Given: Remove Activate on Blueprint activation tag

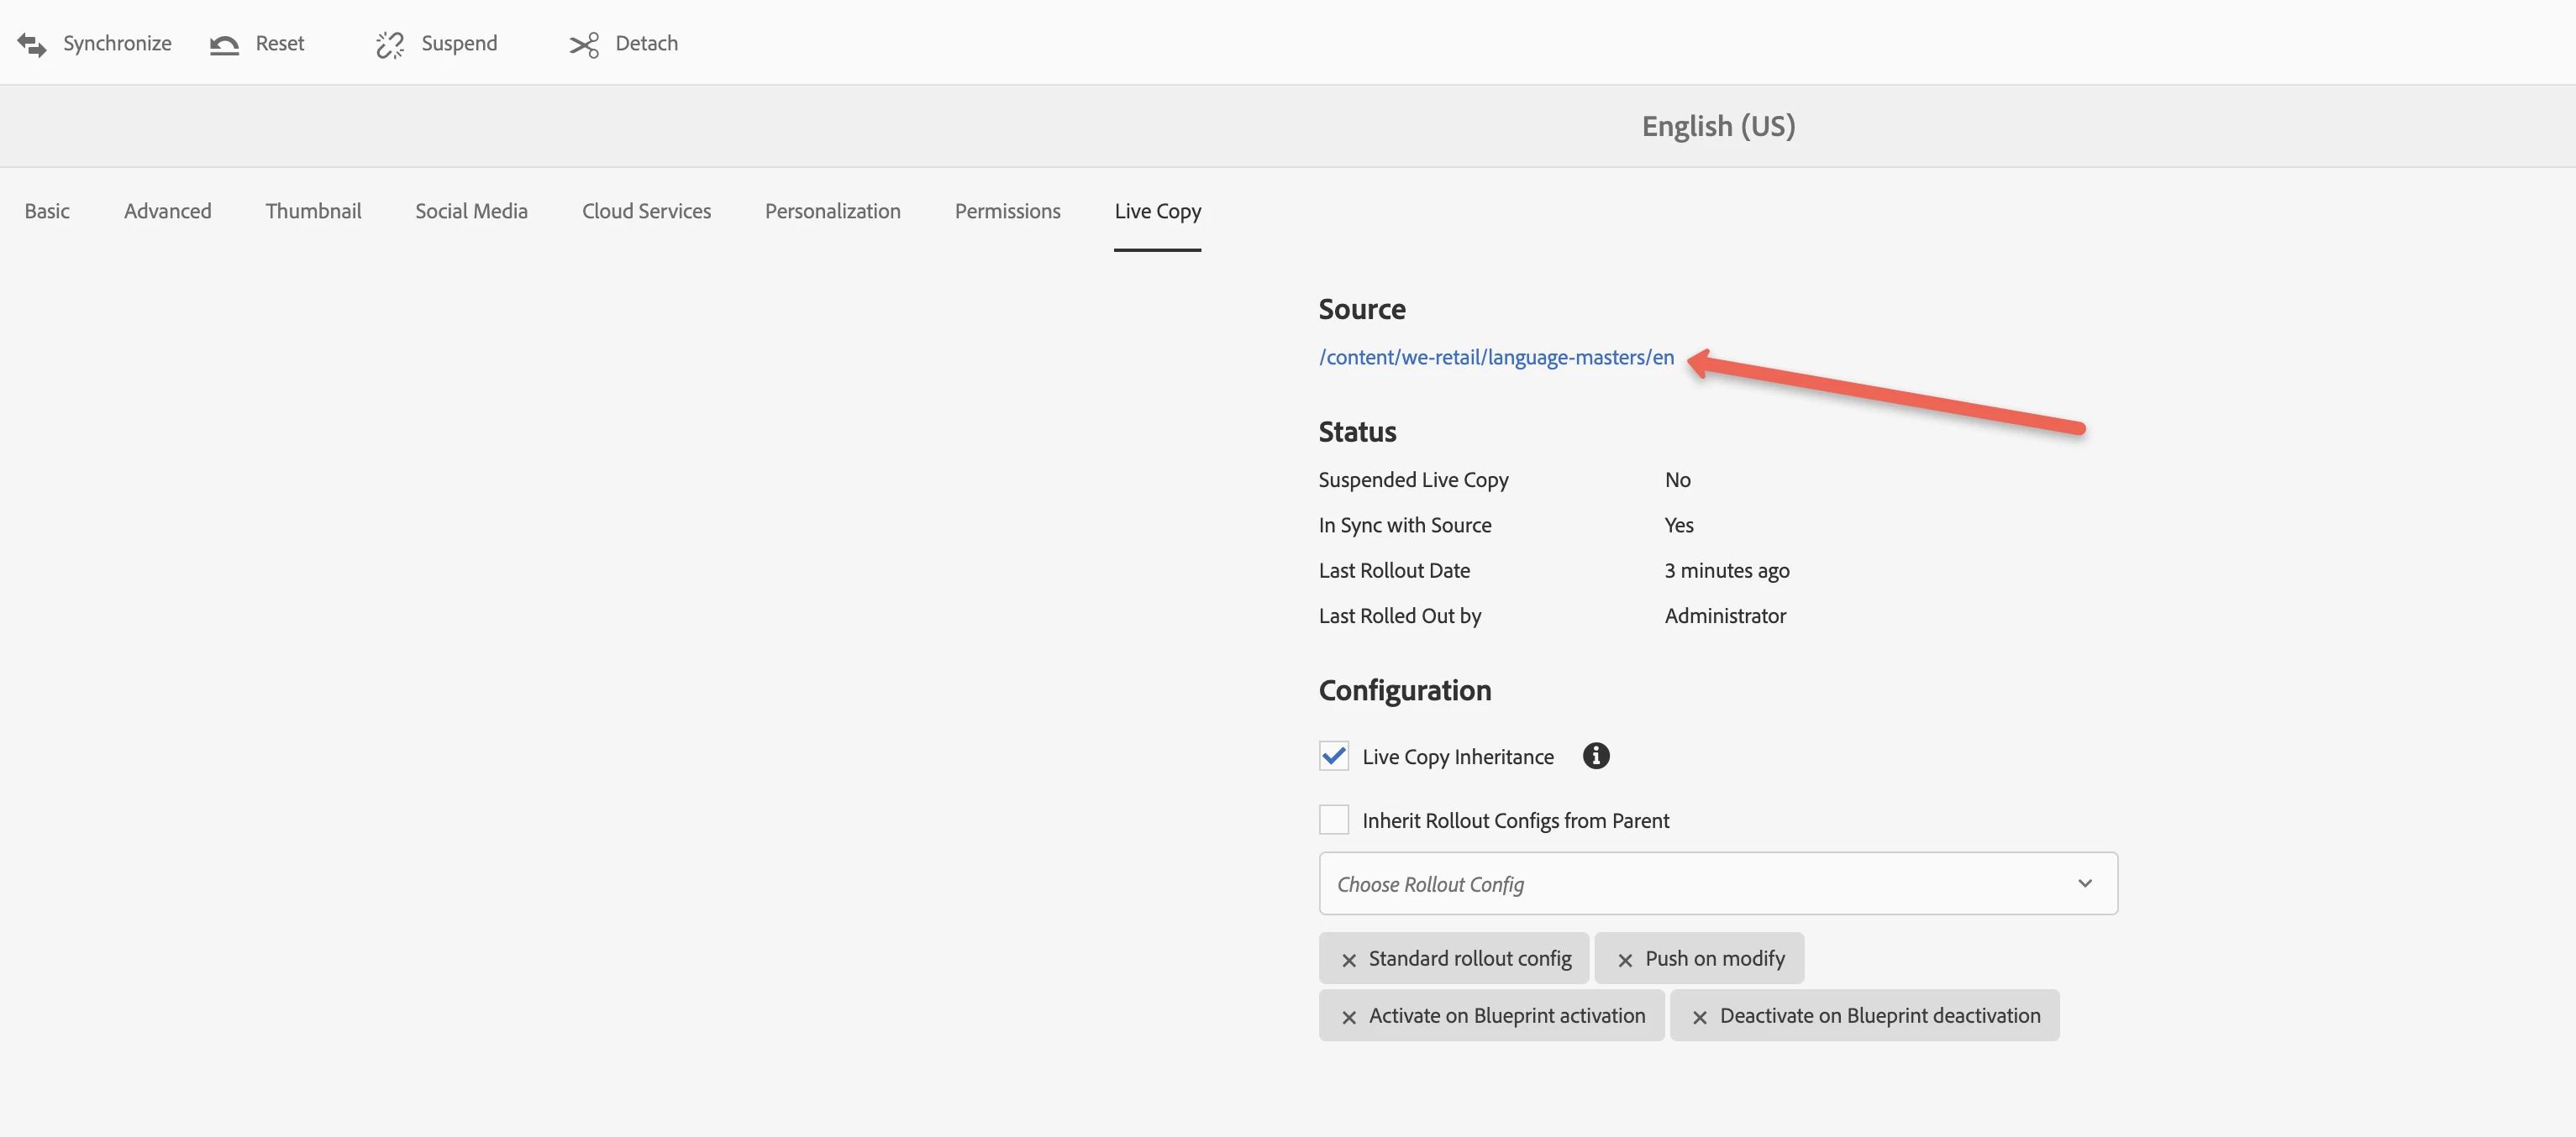Looking at the screenshot, I should click(1349, 1017).
